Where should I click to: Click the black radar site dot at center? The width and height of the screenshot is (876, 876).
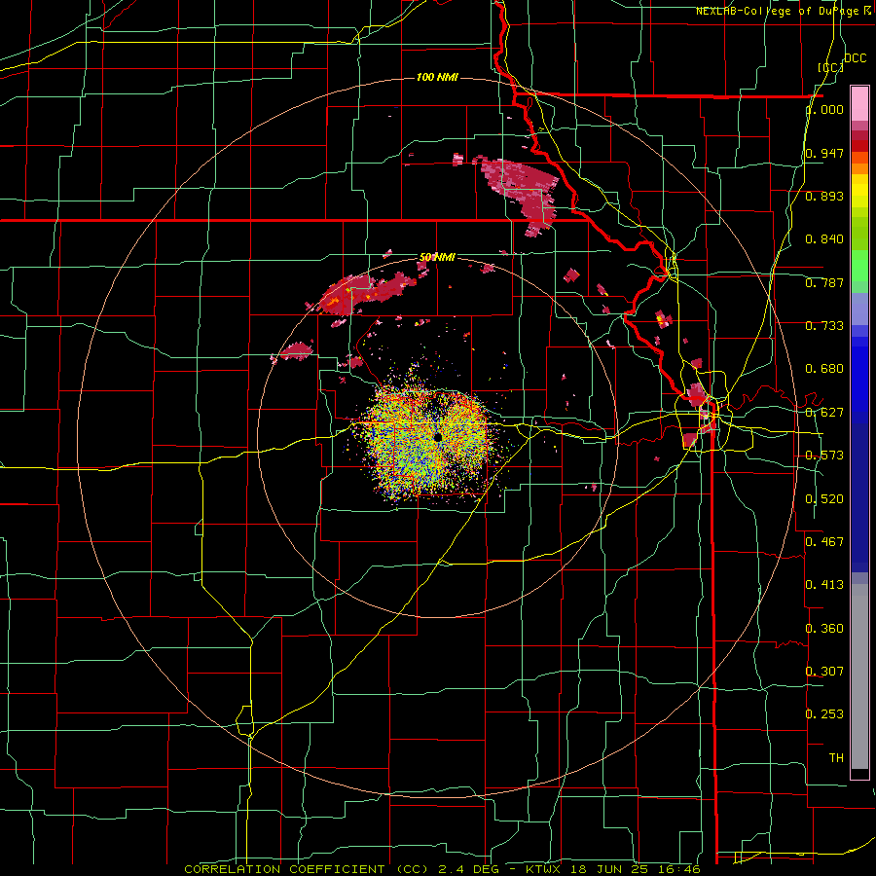(437, 437)
